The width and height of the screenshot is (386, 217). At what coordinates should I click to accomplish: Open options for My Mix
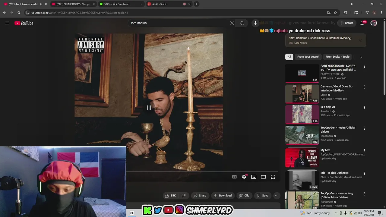click(364, 151)
